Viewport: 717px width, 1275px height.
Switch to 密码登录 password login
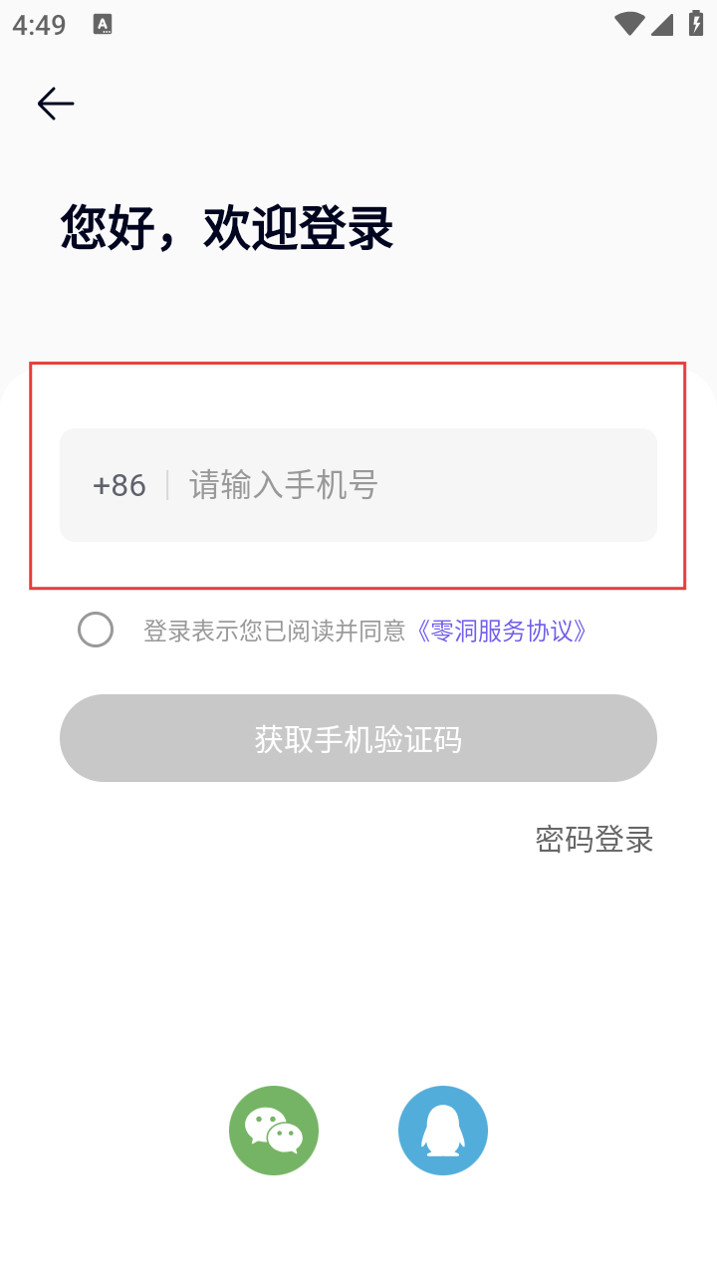(594, 839)
